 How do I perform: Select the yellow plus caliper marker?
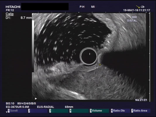(100, 65)
